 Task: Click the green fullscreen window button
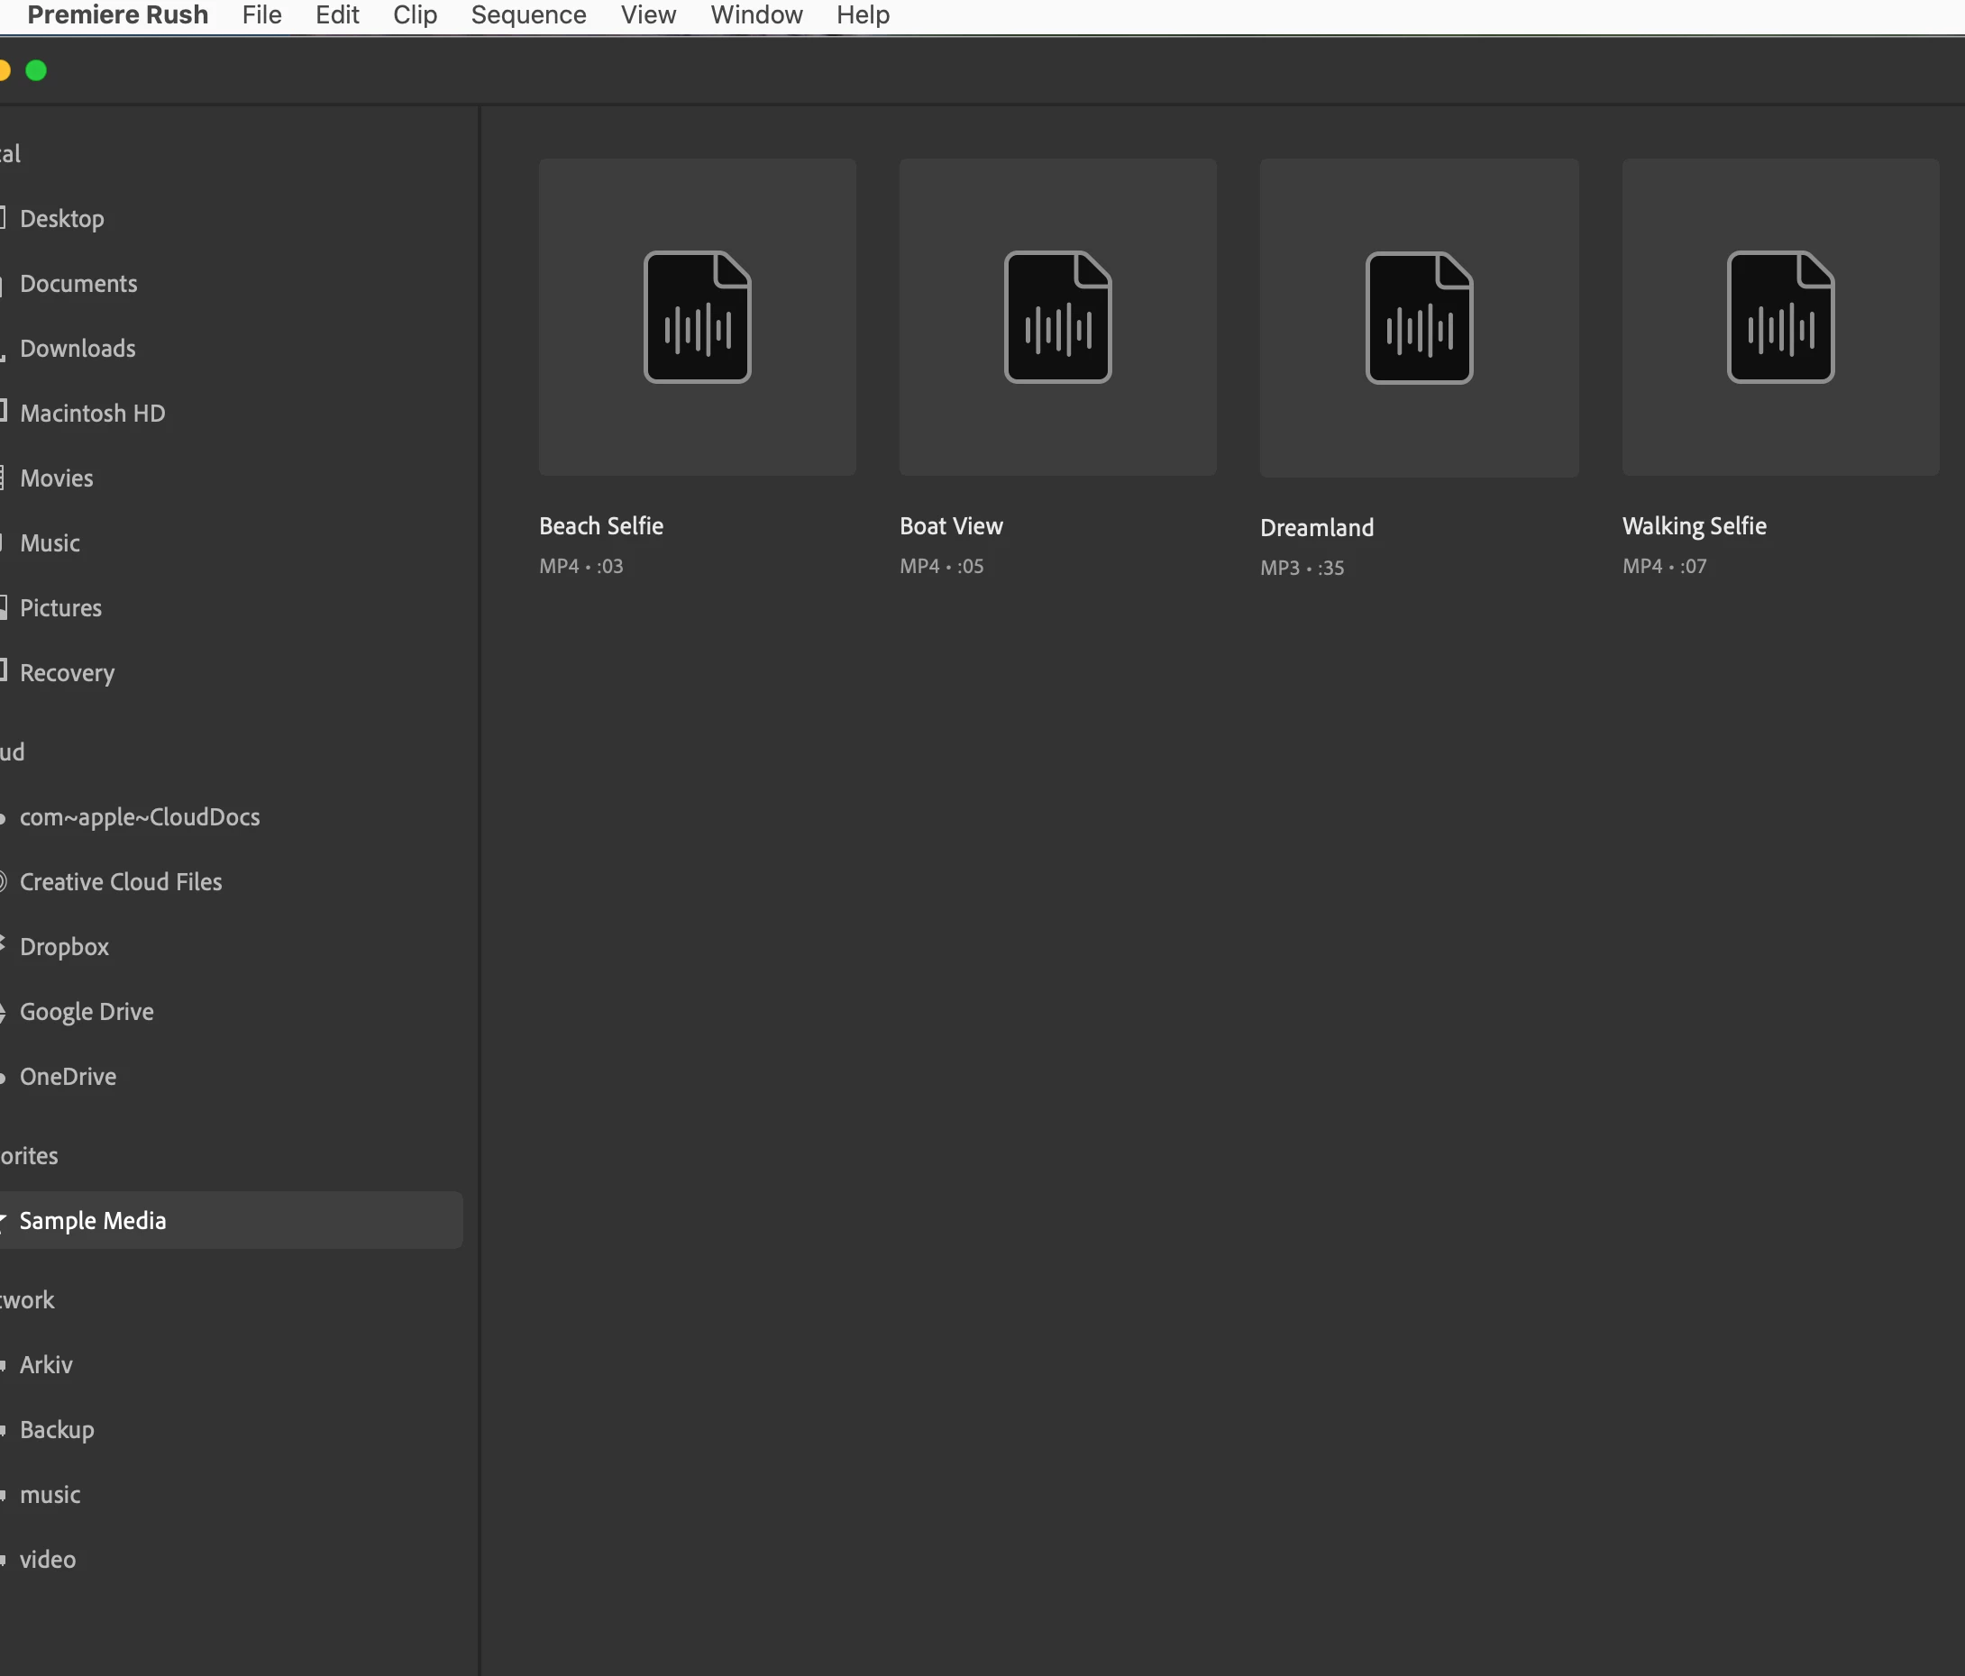(x=36, y=71)
